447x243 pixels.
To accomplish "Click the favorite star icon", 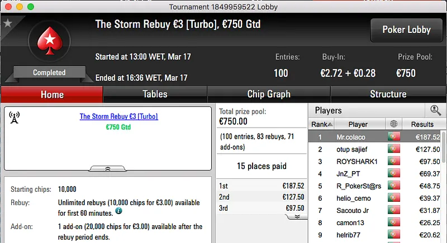I will [7, 23].
